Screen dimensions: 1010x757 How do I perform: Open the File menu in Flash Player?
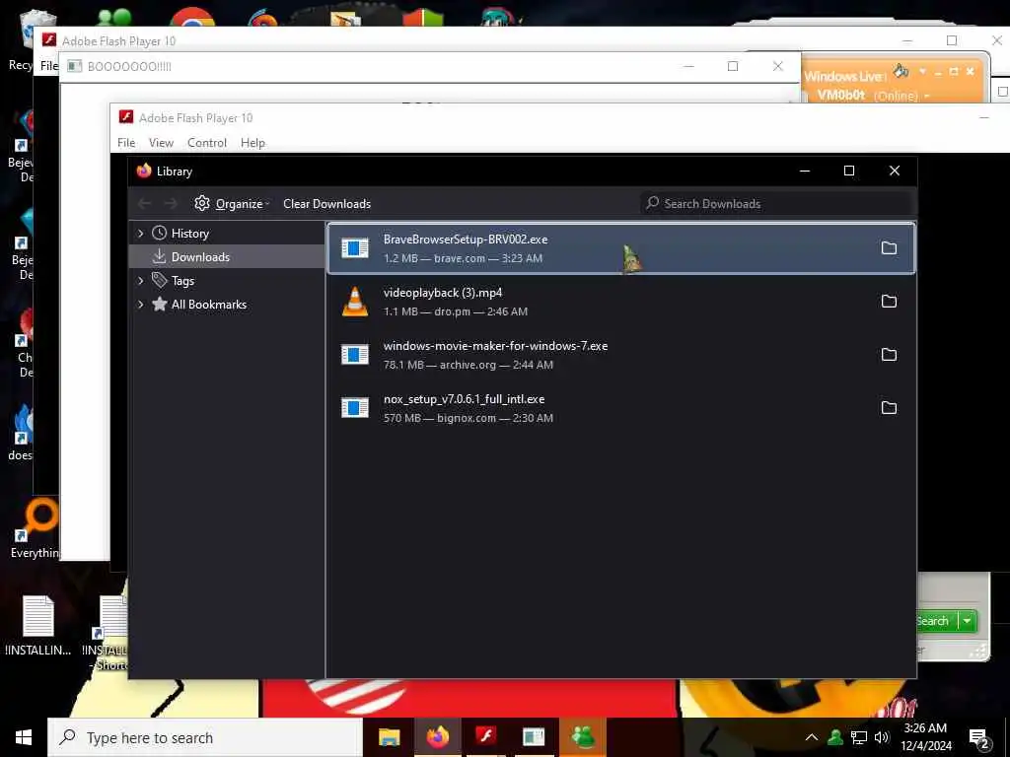(x=126, y=142)
